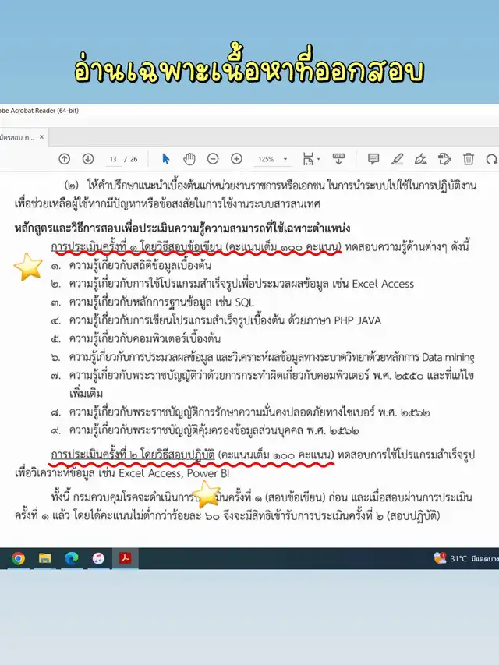The width and height of the screenshot is (499, 665).
Task: Launch Microsoft Edge from the taskbar
Action: pyautogui.click(x=72, y=558)
